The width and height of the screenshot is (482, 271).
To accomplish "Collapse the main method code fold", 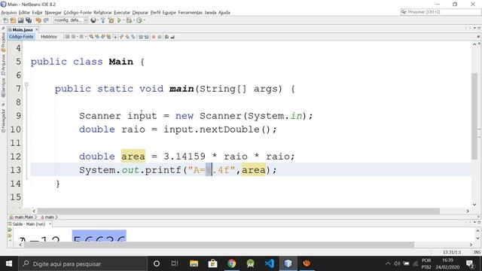I will [27, 84].
